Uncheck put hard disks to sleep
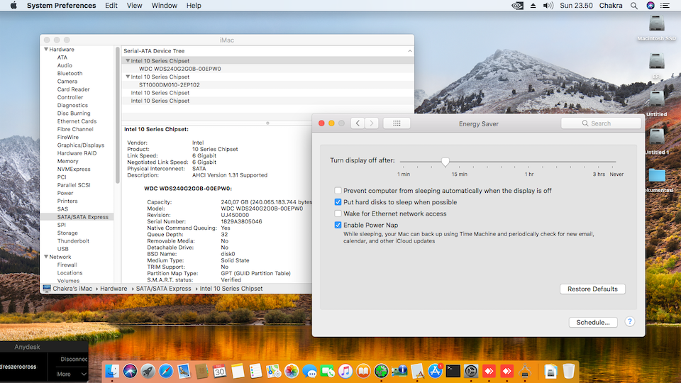681x383 pixels. pos(338,202)
